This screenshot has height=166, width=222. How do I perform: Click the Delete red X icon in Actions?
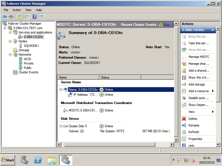185,119
